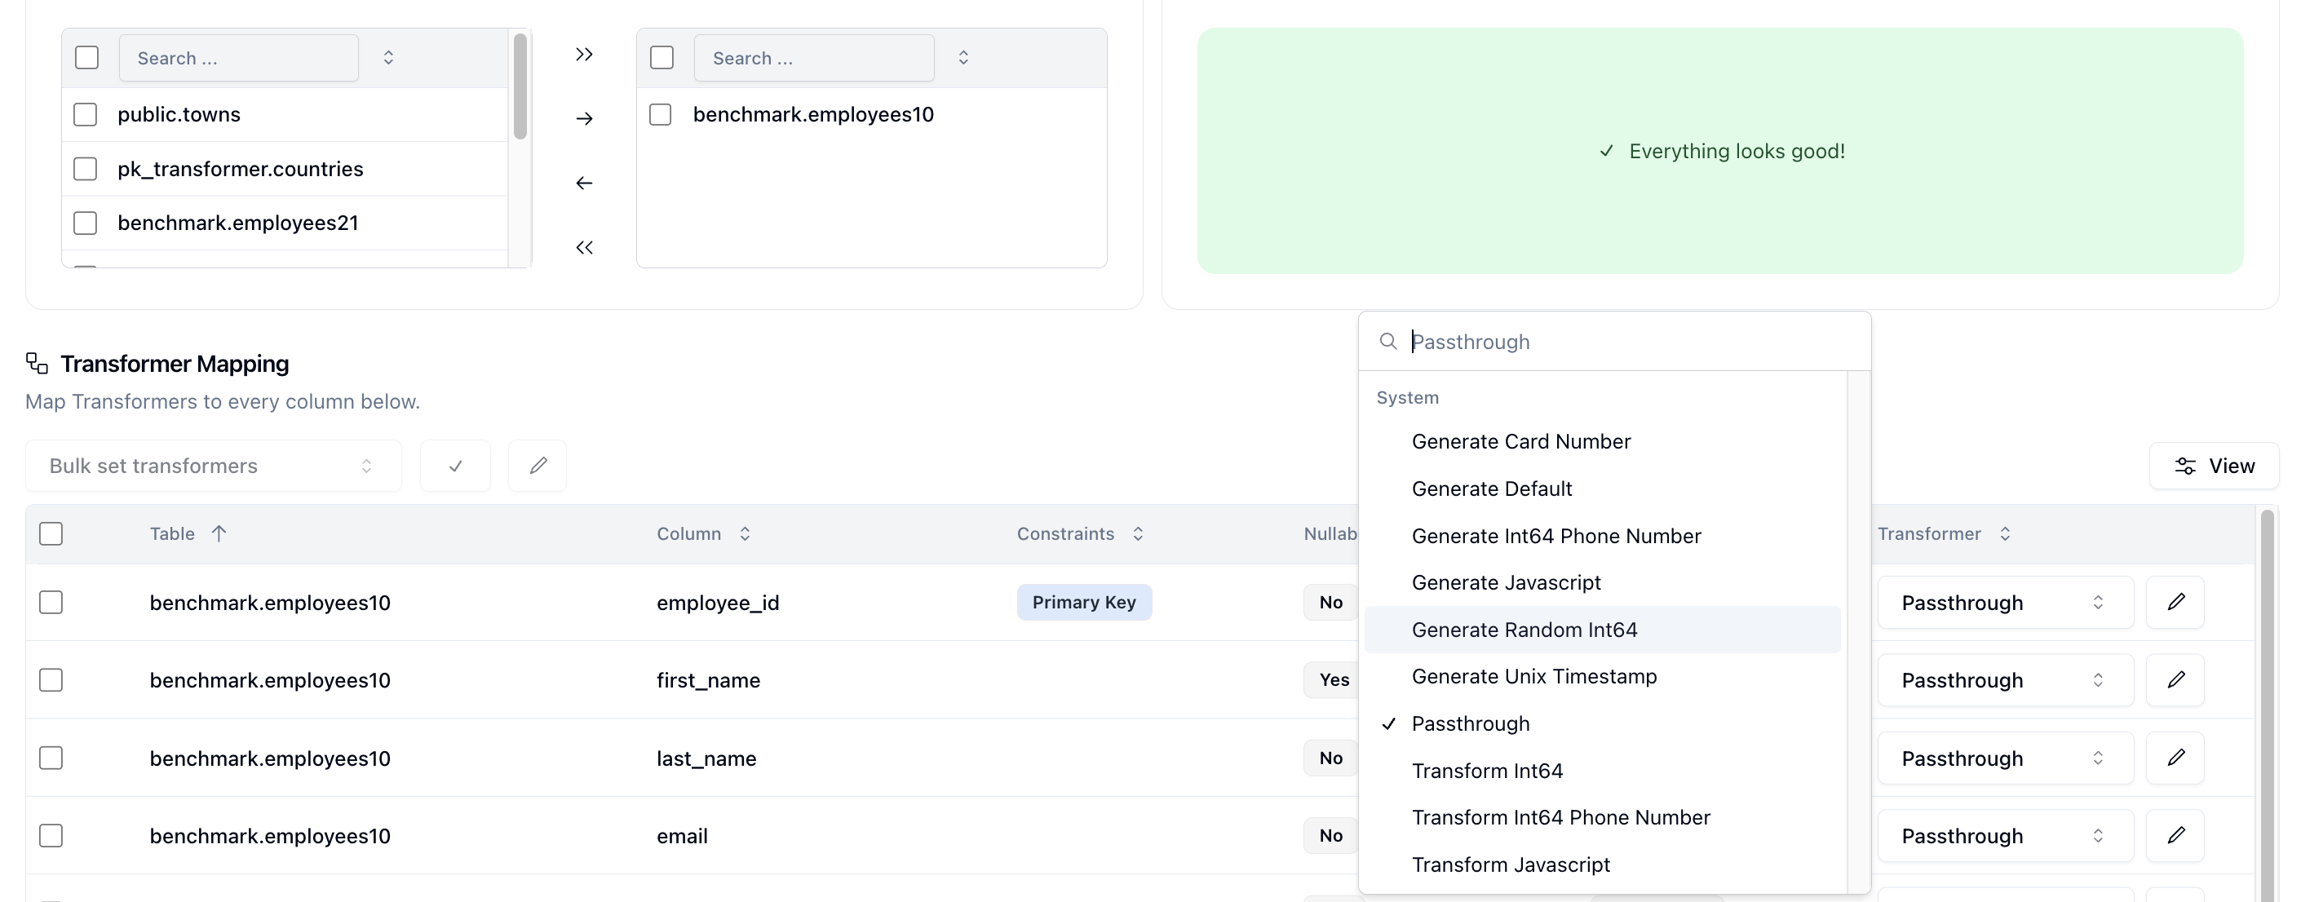Click the single left arrow to remove selected
Image resolution: width=2310 pixels, height=902 pixels.
584,183
